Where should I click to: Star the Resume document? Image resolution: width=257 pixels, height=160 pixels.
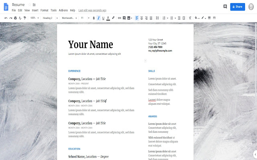[29, 5]
